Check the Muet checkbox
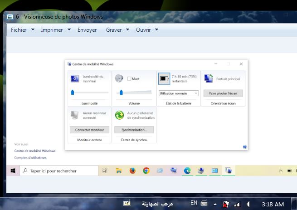This screenshot has height=210, width=297. 129,78
